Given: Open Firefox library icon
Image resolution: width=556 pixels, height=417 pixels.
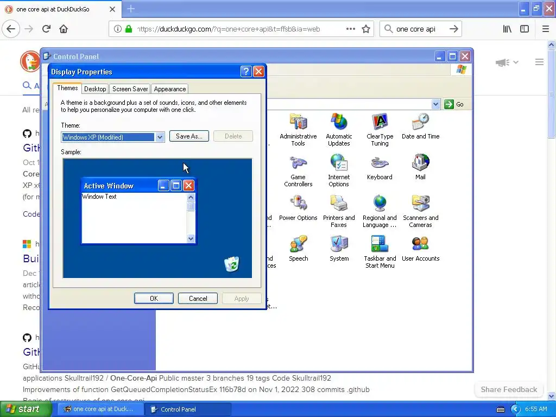Looking at the screenshot, I should click(x=507, y=29).
